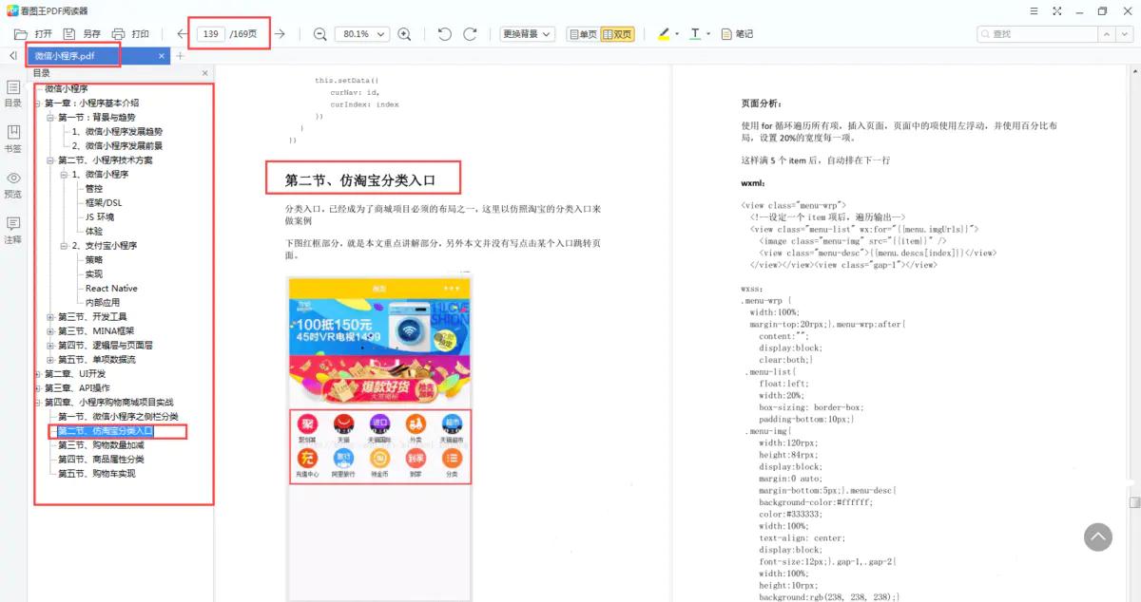
Task: Click the zoom in magnifier icon
Action: 404,33
